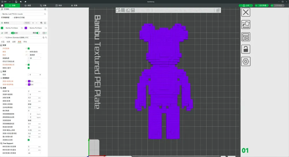
Task: Remove plate contents with X icon
Action: pos(246,12)
